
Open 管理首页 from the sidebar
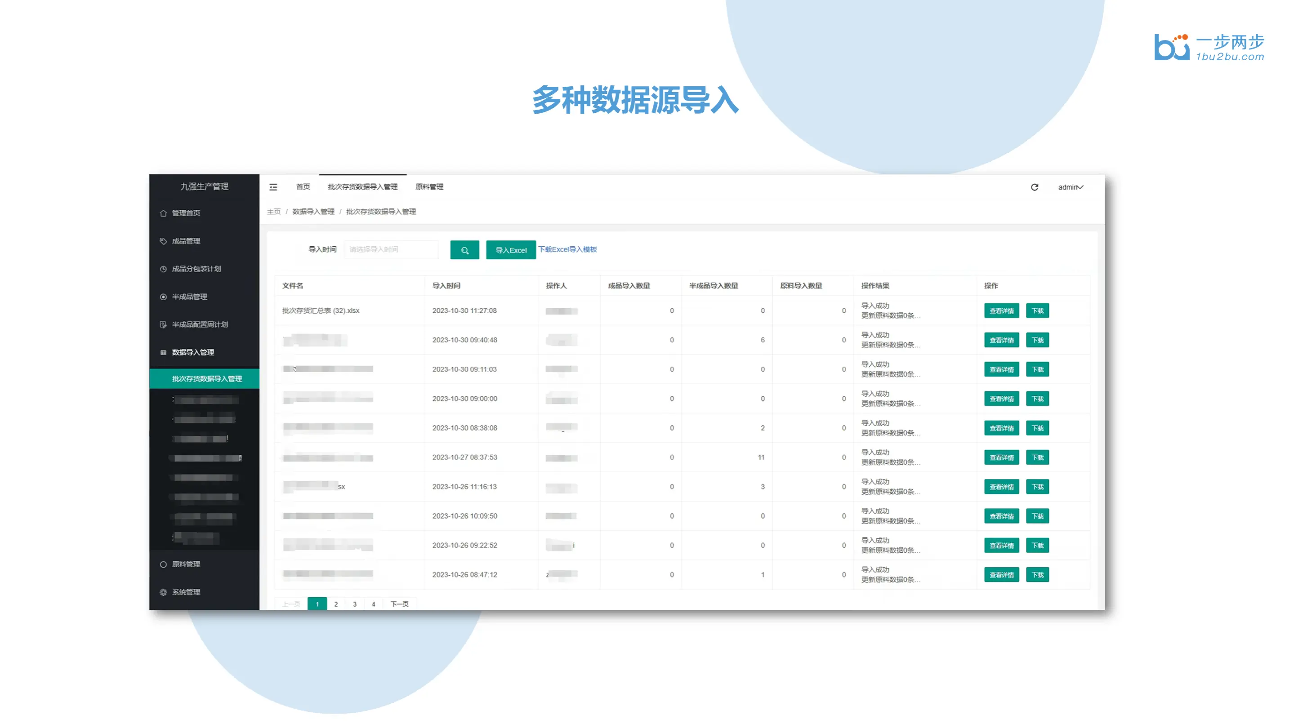coord(186,213)
